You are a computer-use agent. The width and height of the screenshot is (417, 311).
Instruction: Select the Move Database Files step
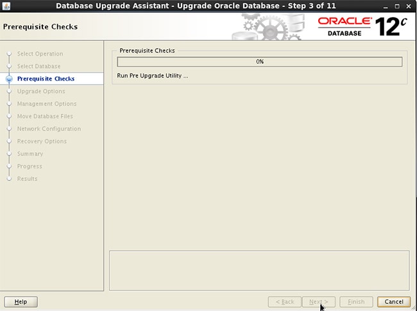coord(45,116)
